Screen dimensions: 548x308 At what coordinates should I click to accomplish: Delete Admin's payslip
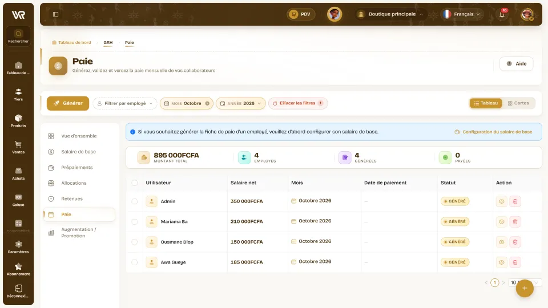pyautogui.click(x=515, y=201)
